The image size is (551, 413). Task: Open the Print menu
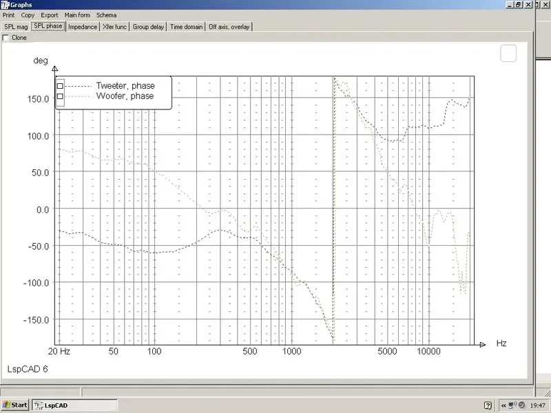pyautogui.click(x=8, y=15)
